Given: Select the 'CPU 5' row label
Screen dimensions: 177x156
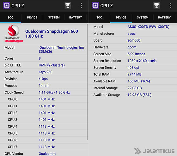Looking at the screenshot, I should click(13, 133).
